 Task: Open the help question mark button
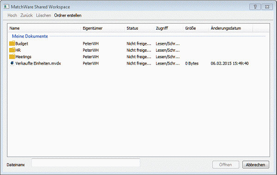point(255,7)
